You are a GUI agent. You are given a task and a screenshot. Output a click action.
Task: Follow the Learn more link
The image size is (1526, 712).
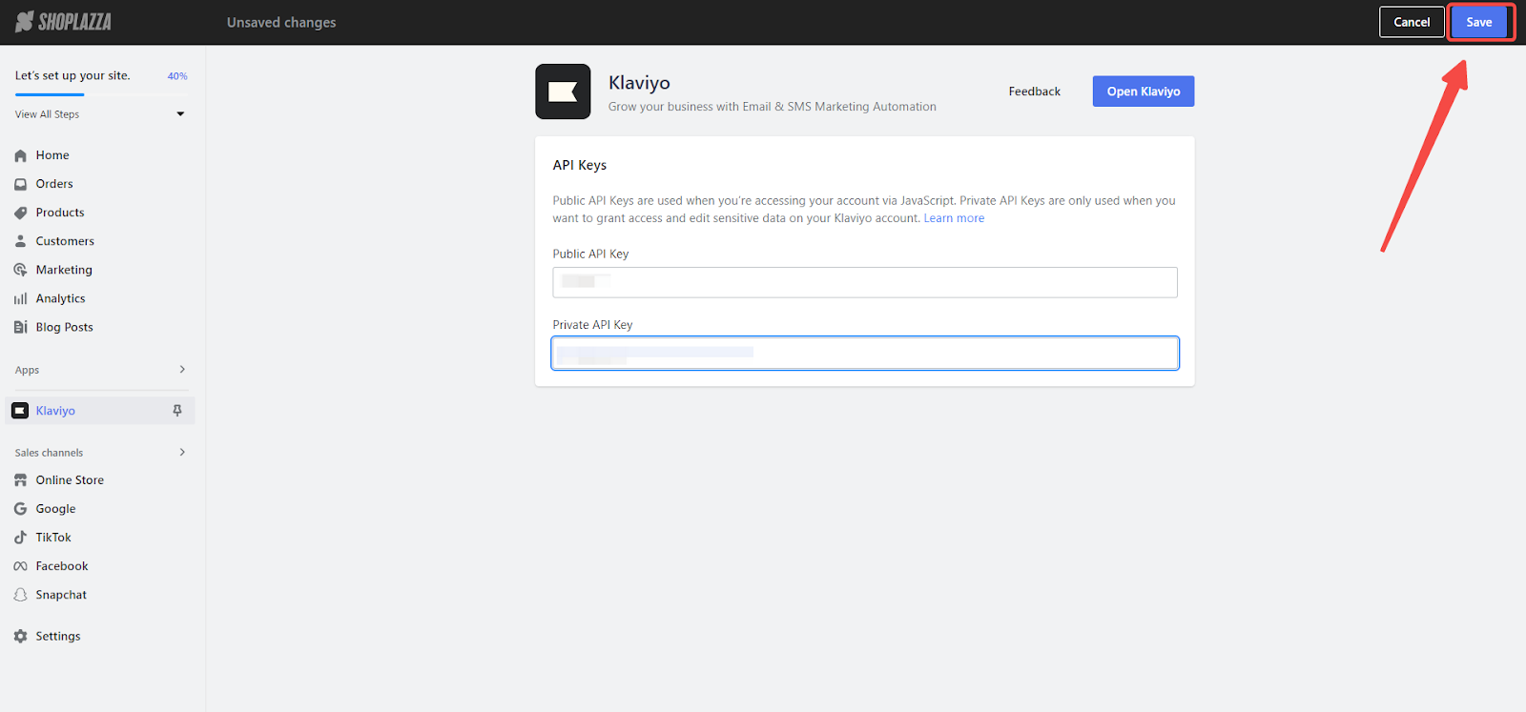[x=954, y=218]
